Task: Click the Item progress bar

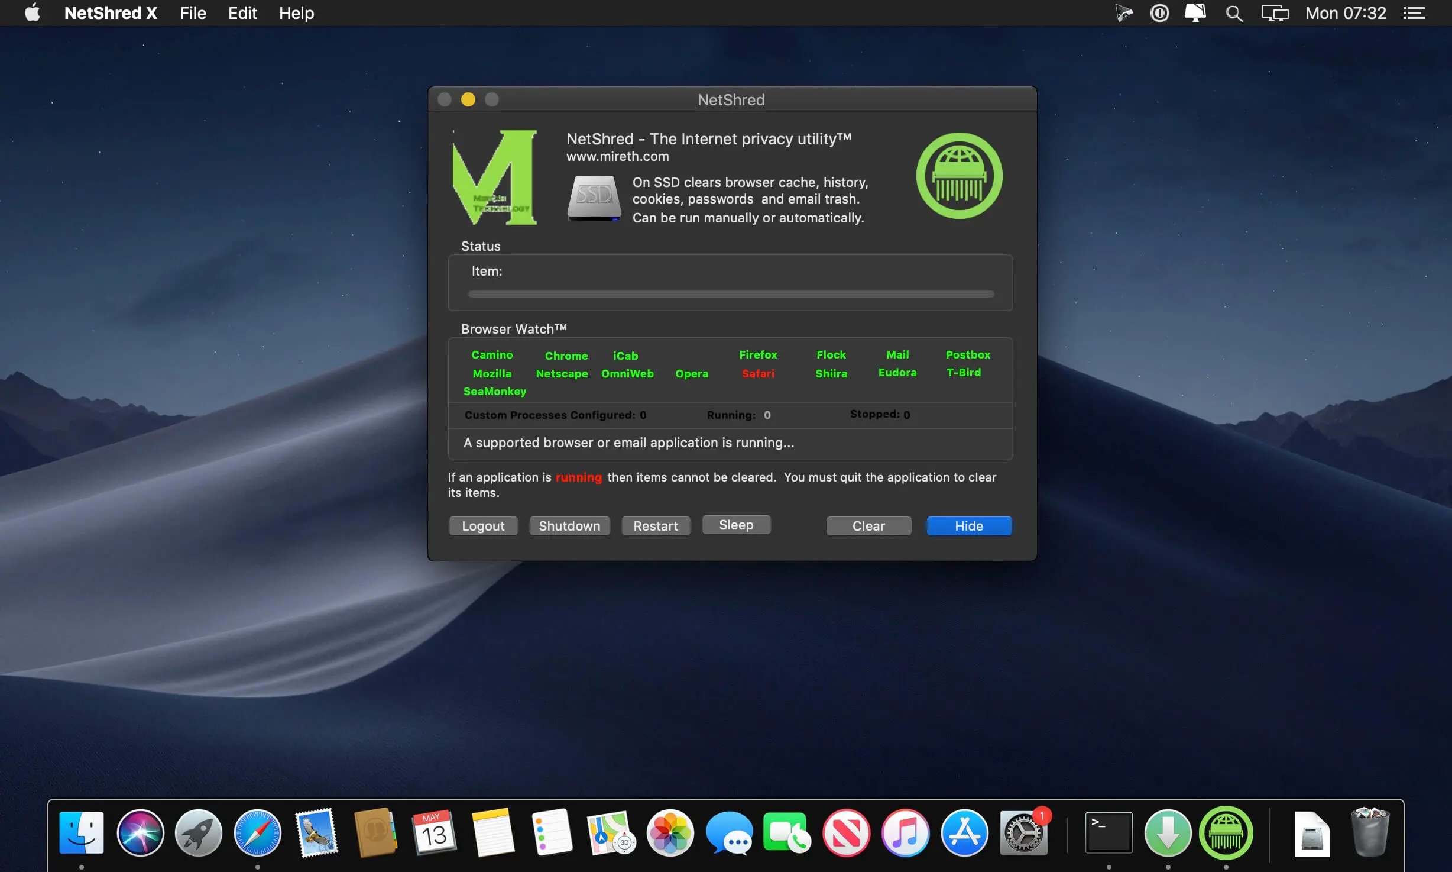Action: tap(730, 294)
